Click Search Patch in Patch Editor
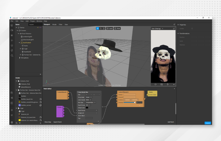The image size is (221, 141). pyautogui.click(x=58, y=122)
